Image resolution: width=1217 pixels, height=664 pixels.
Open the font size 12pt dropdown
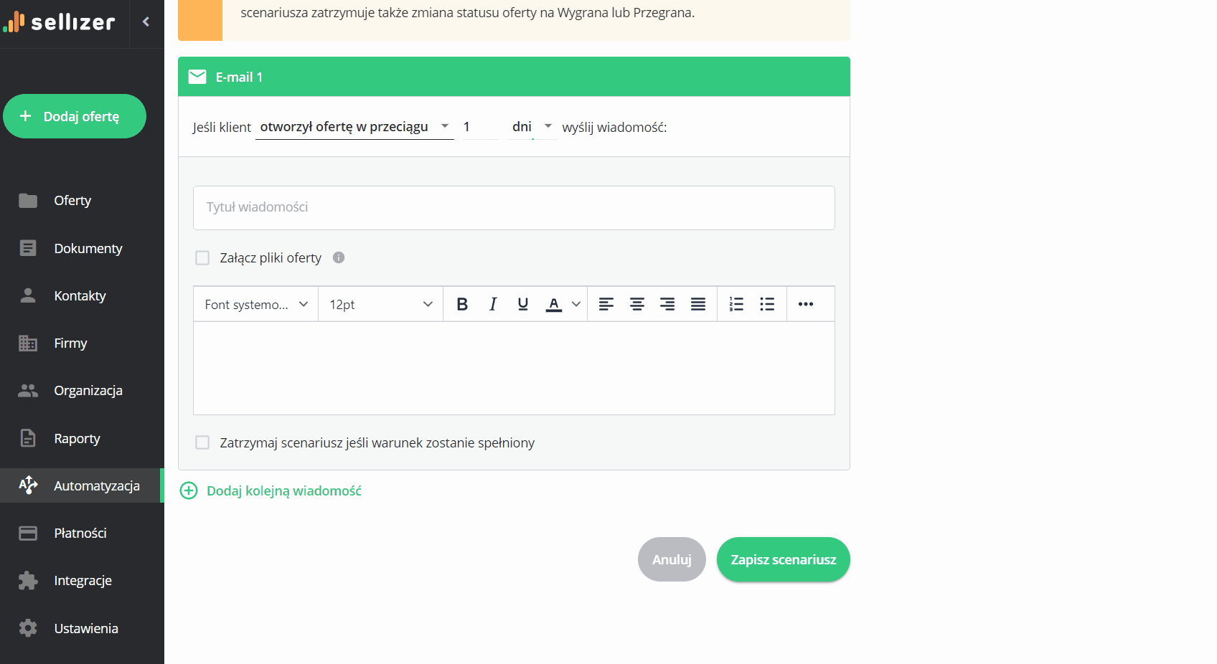[x=380, y=305]
